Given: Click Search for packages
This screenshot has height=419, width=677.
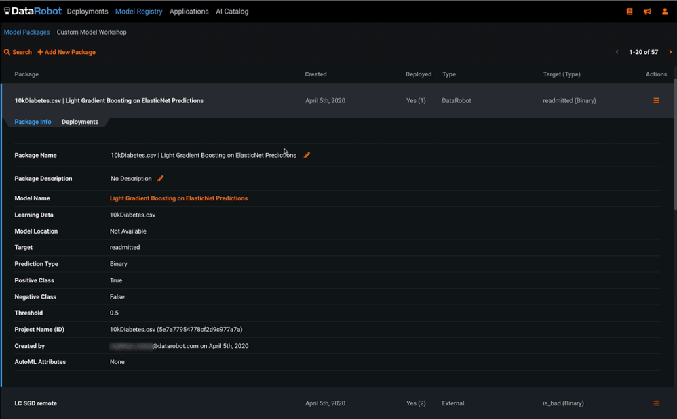Looking at the screenshot, I should click(18, 52).
